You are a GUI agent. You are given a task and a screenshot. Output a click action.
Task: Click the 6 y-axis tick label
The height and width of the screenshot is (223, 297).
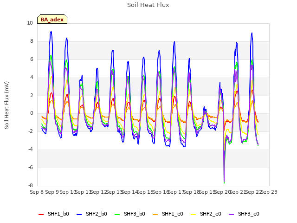tap(32, 59)
